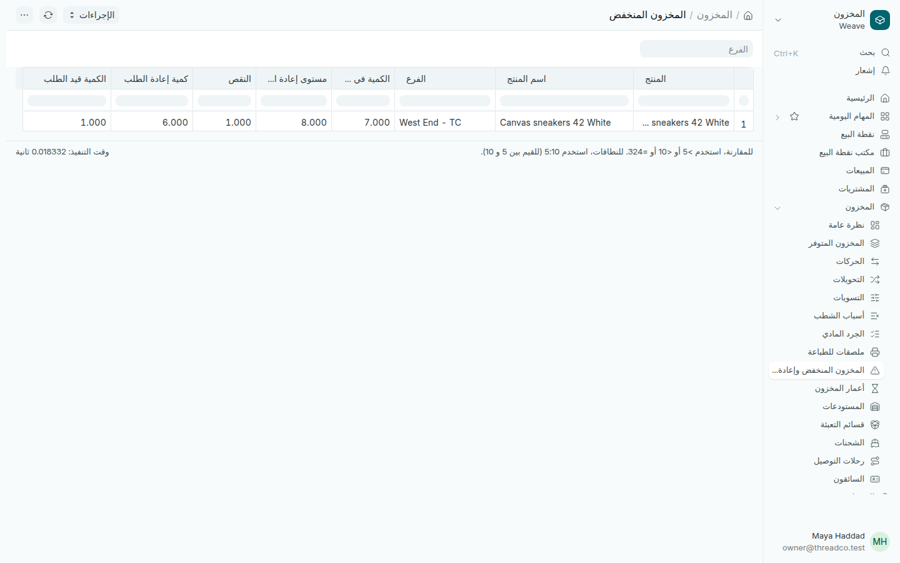900x563 pixels.
Task: Click the ملصقات للطباعة printer icon
Action: pyautogui.click(x=875, y=352)
